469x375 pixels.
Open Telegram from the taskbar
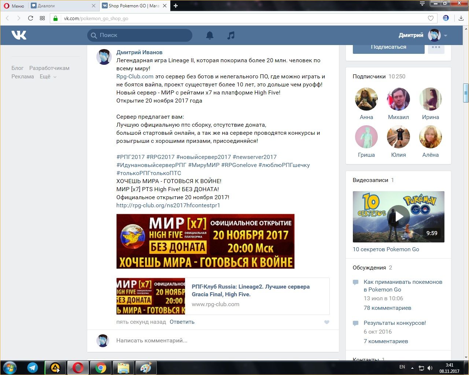tap(33, 368)
